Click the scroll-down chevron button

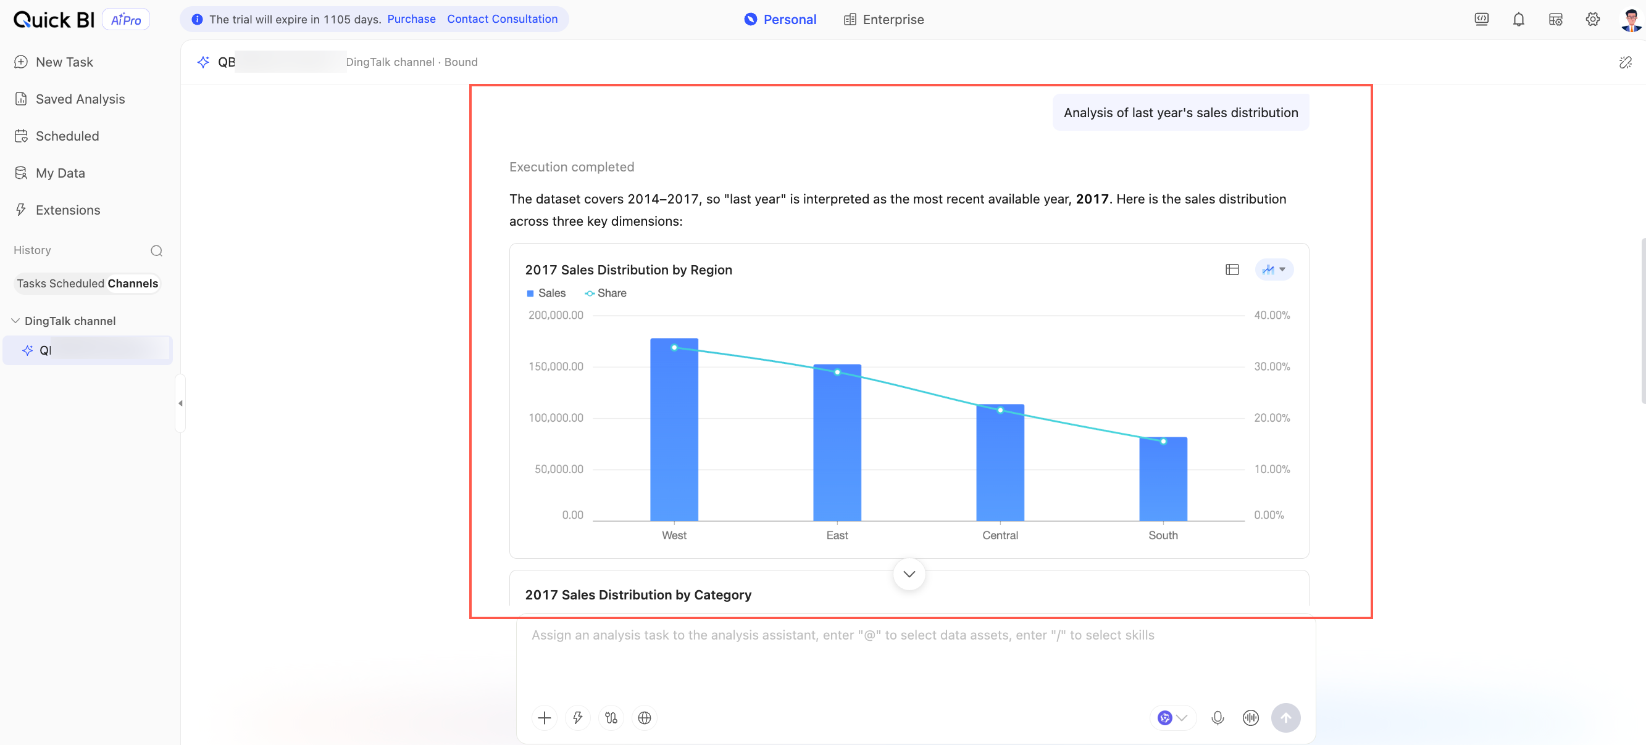[x=909, y=574]
